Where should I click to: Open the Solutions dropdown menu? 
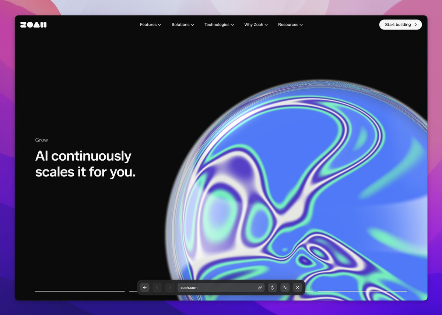[x=183, y=25]
